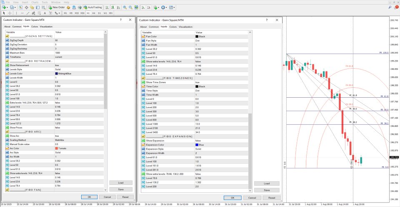Expand the arrows objects dropdown

[x=59, y=13]
